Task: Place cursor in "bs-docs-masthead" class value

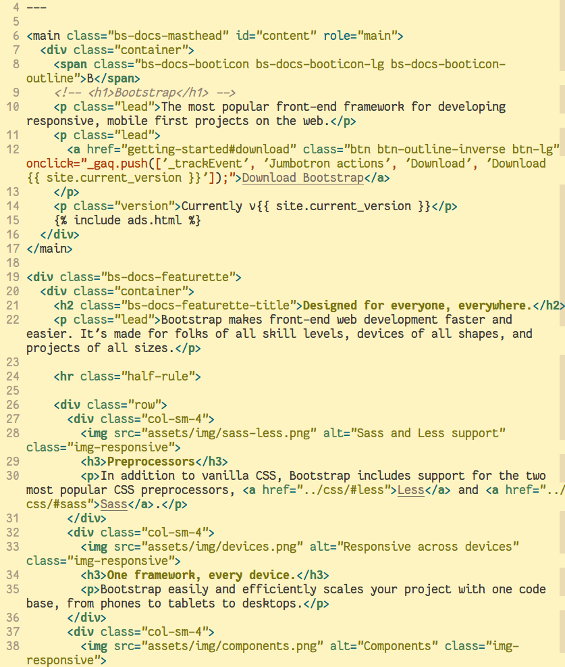Action: (x=168, y=36)
